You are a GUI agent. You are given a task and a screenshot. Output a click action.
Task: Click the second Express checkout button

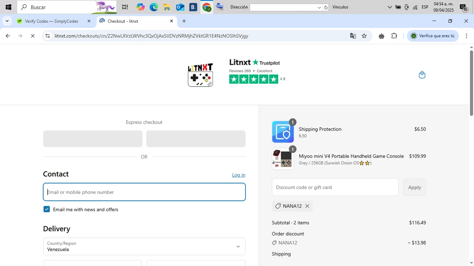(x=196, y=139)
